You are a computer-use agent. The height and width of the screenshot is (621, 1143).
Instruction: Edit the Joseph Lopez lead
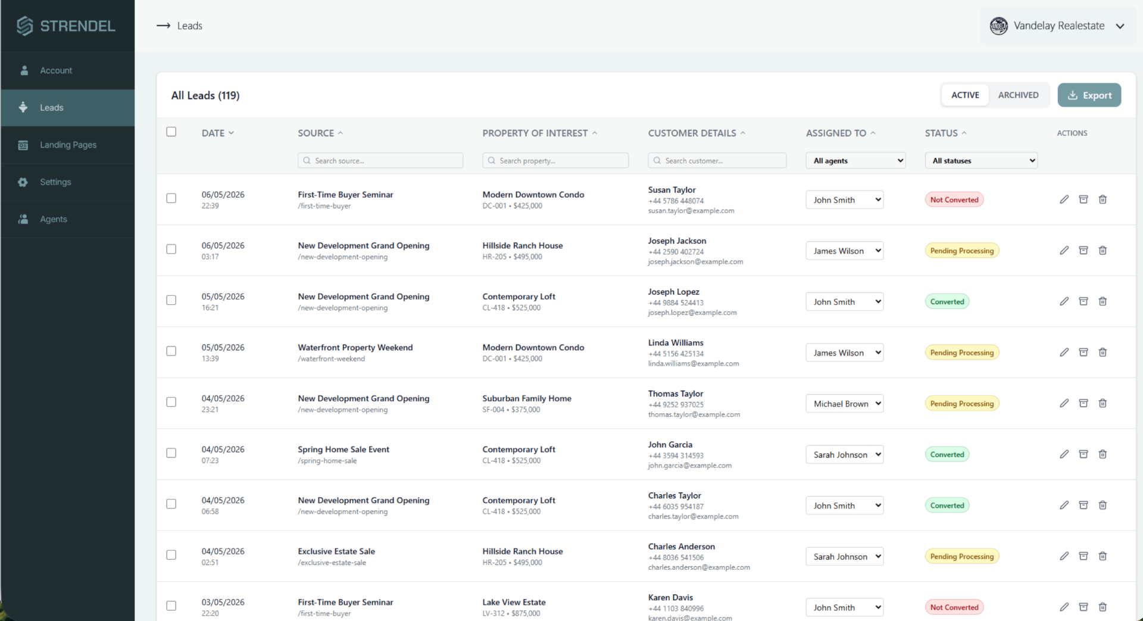[1064, 301]
